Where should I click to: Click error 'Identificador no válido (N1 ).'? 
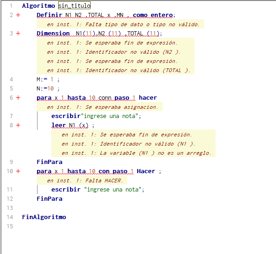click(148, 144)
